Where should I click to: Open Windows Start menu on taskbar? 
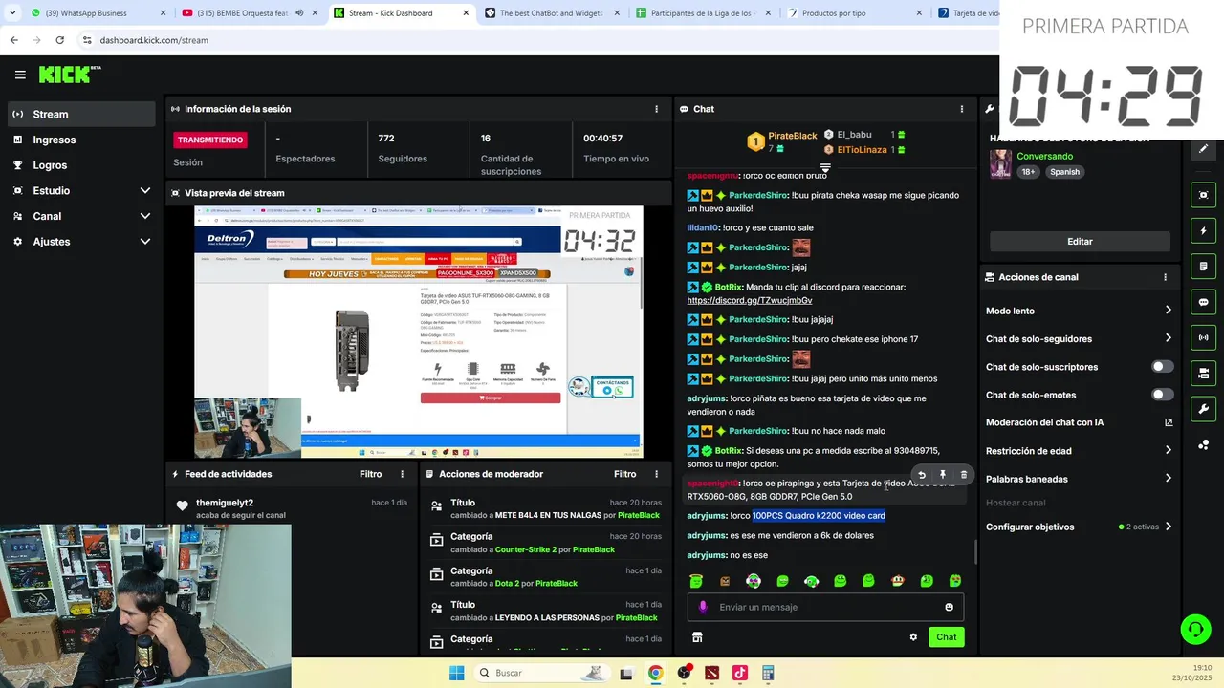(x=457, y=673)
